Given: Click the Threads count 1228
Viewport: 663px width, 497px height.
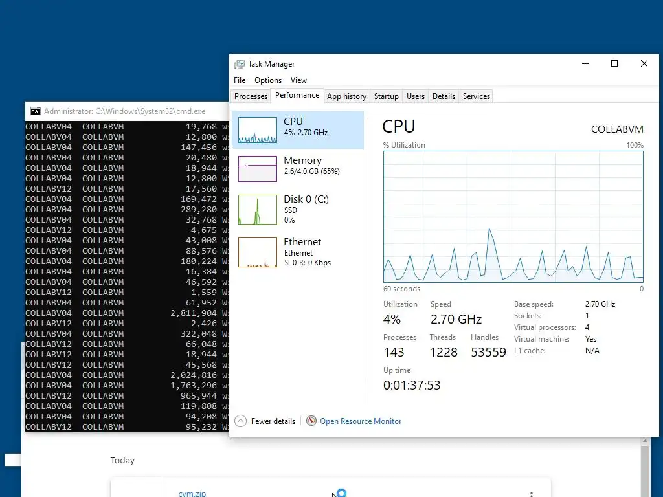Looking at the screenshot, I should pos(443,352).
